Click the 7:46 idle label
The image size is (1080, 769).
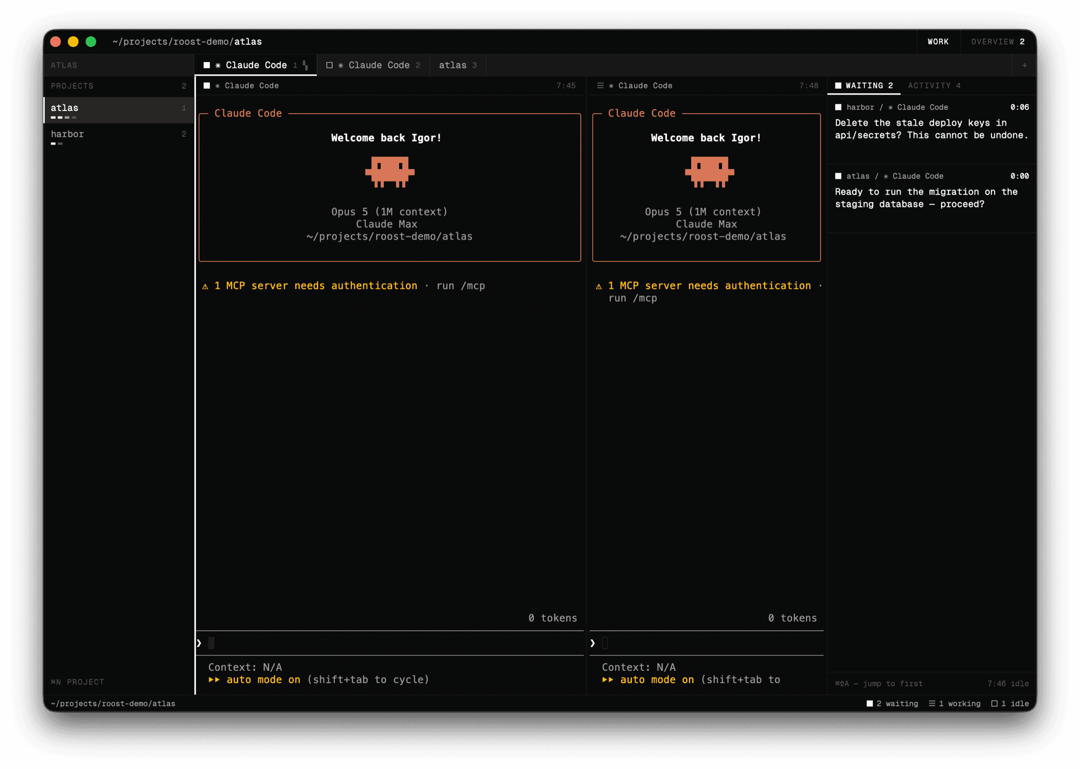1008,684
